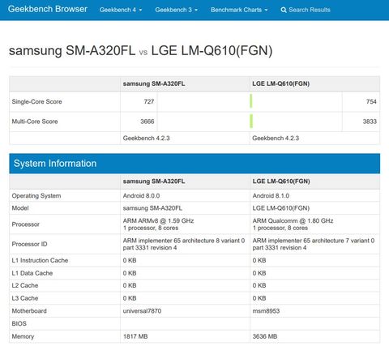Click Geekbench 4.2.3 under samsung column
This screenshot has width=389, height=346.
[146, 138]
